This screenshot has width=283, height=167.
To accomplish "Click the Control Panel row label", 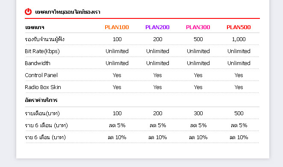I will pos(41,75).
